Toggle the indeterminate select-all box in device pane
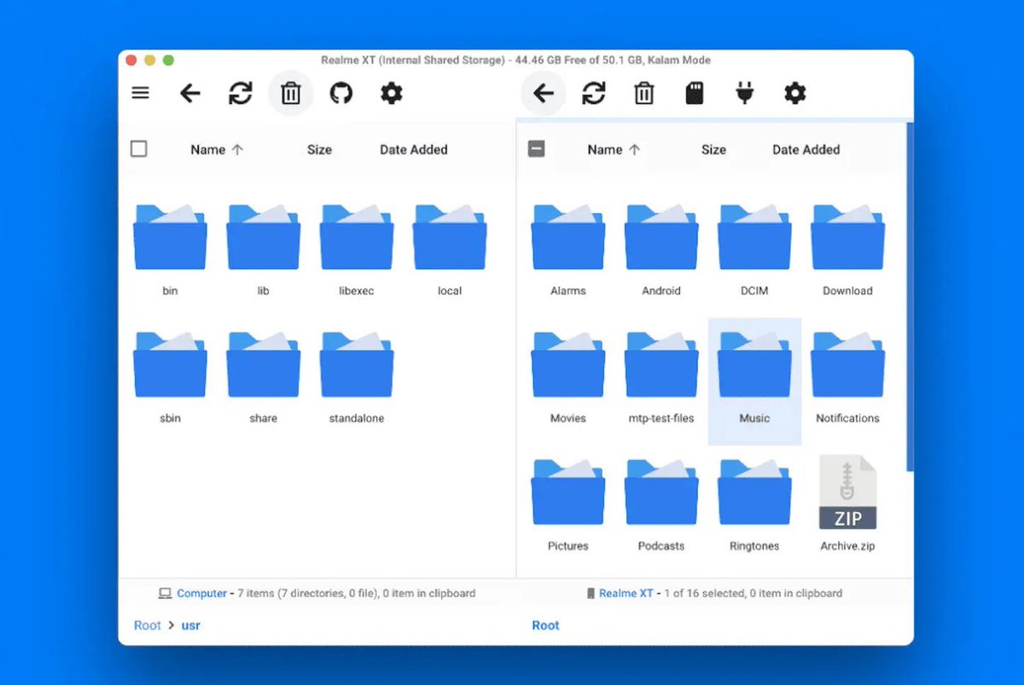 click(x=537, y=149)
